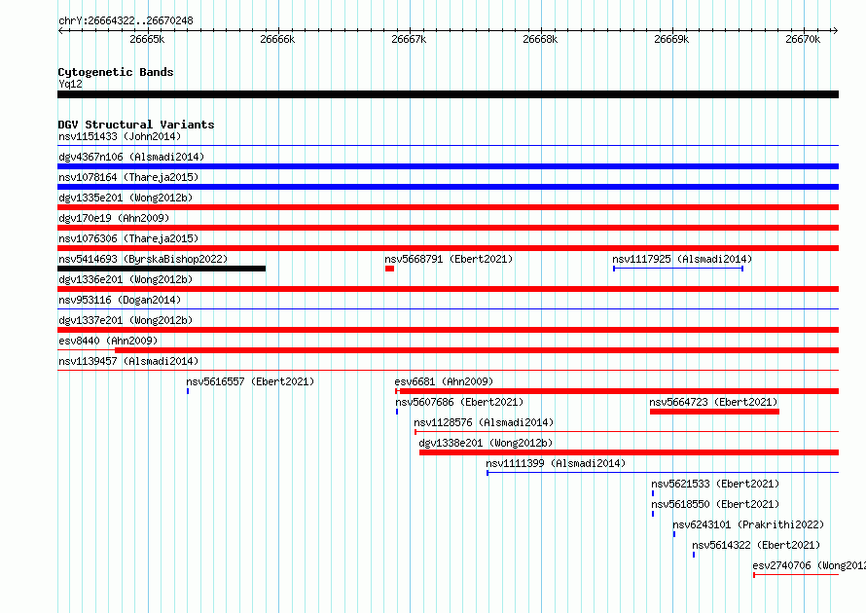866x613 pixels.
Task: Select the blue nsv1117925 span line
Action: pyautogui.click(x=678, y=269)
